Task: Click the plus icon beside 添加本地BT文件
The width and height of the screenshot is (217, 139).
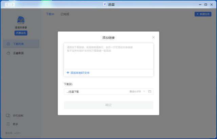Action: pos(68,73)
